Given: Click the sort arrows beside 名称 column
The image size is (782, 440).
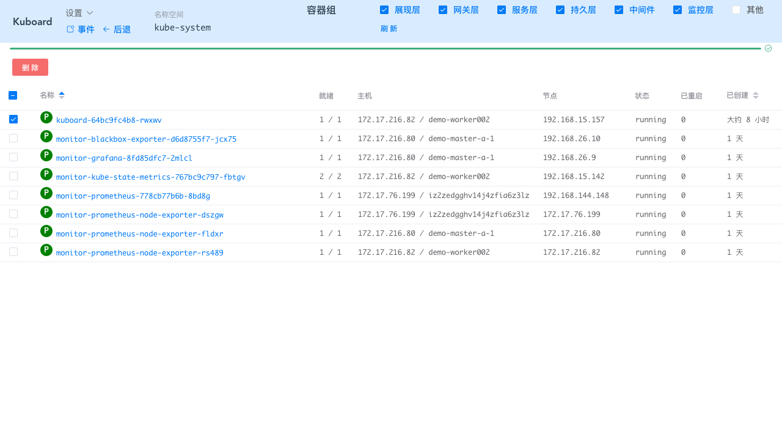Looking at the screenshot, I should pos(62,95).
